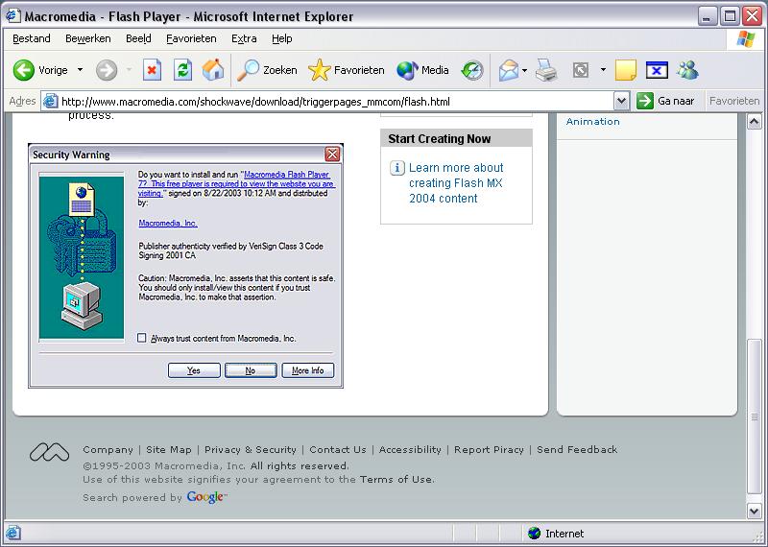This screenshot has height=547, width=768.
Task: Click the mail envelope icon
Action: tap(509, 70)
